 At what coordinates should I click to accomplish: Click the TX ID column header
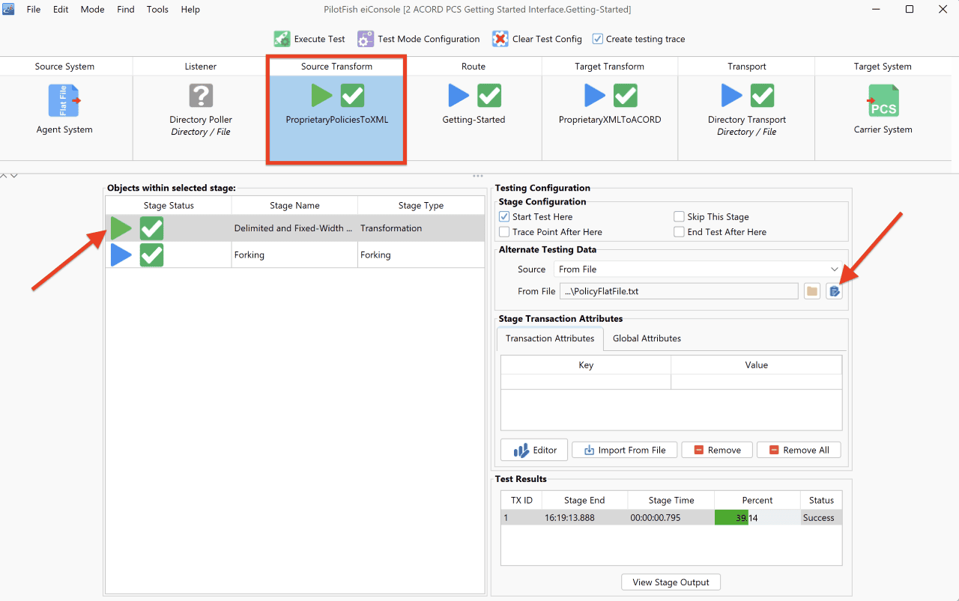(521, 500)
